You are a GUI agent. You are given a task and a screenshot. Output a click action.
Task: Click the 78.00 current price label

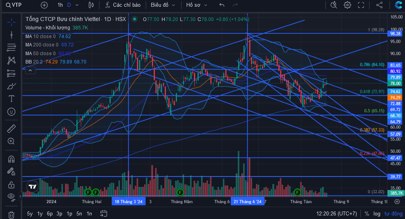point(395,83)
